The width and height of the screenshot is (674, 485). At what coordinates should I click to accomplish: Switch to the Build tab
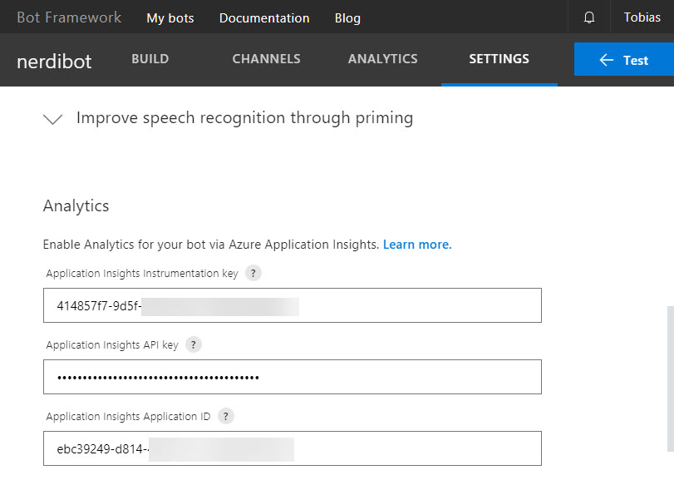(150, 59)
